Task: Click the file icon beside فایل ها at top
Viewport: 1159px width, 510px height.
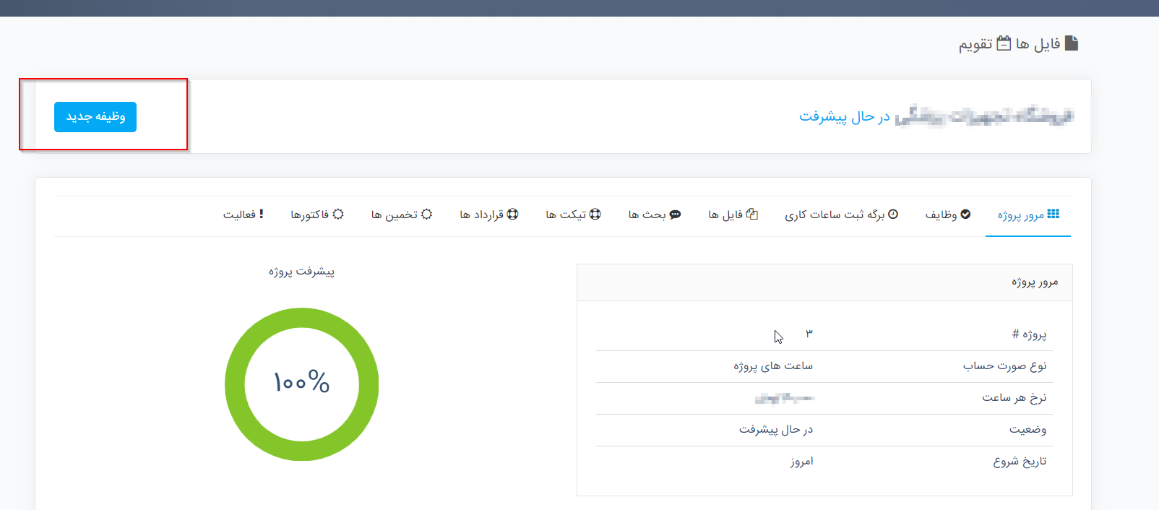Action: 1072,43
